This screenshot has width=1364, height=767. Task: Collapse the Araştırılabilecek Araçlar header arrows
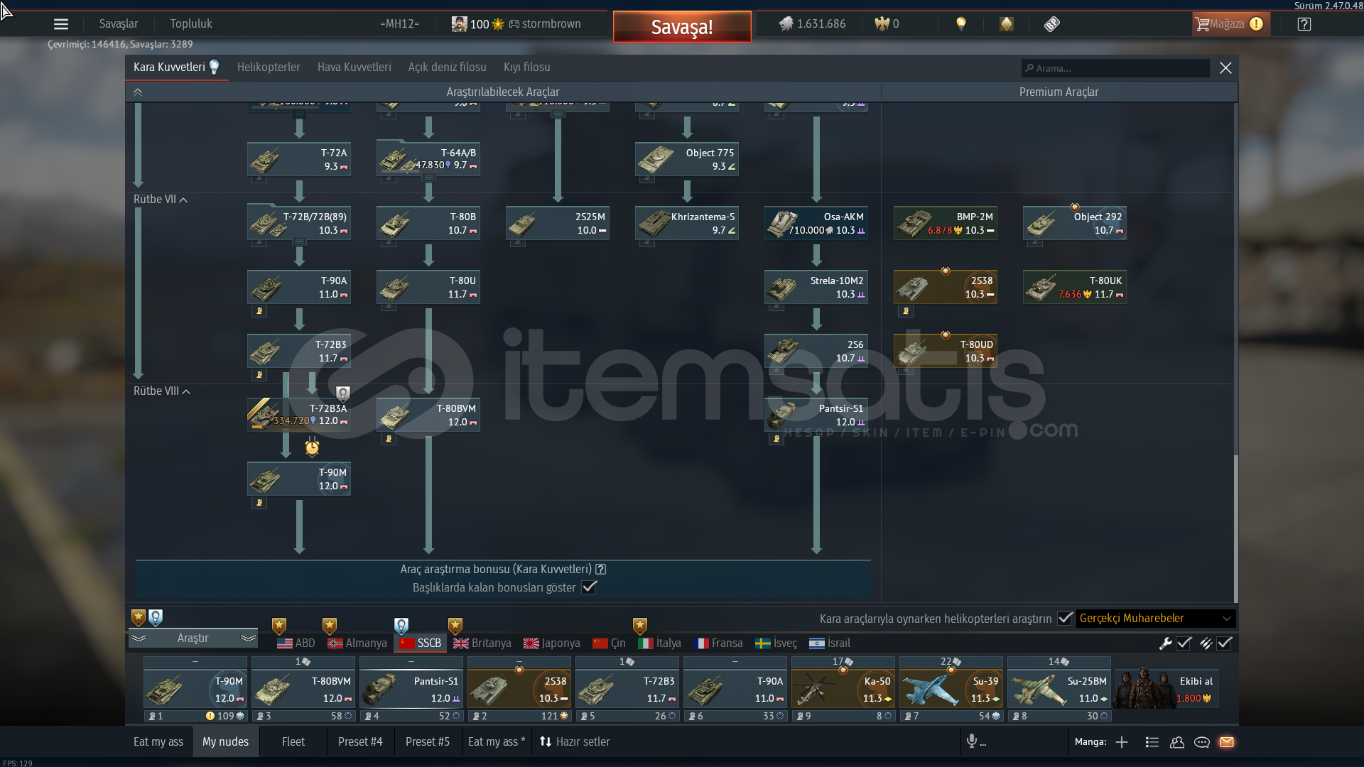(x=138, y=92)
